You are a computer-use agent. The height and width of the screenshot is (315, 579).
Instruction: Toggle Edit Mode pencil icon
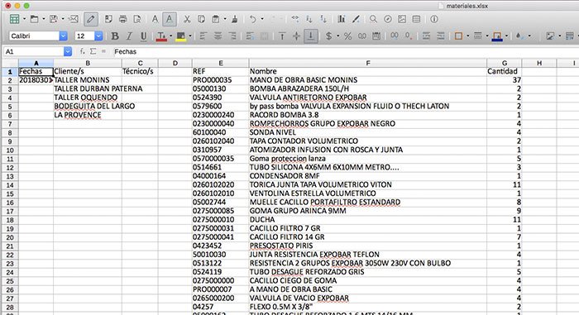coord(91,19)
